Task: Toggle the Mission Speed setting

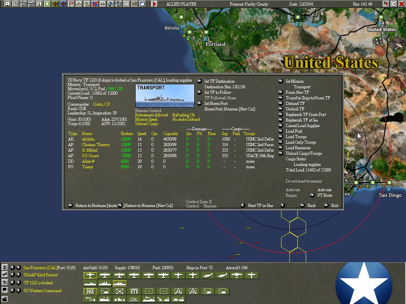Action: tap(146, 119)
